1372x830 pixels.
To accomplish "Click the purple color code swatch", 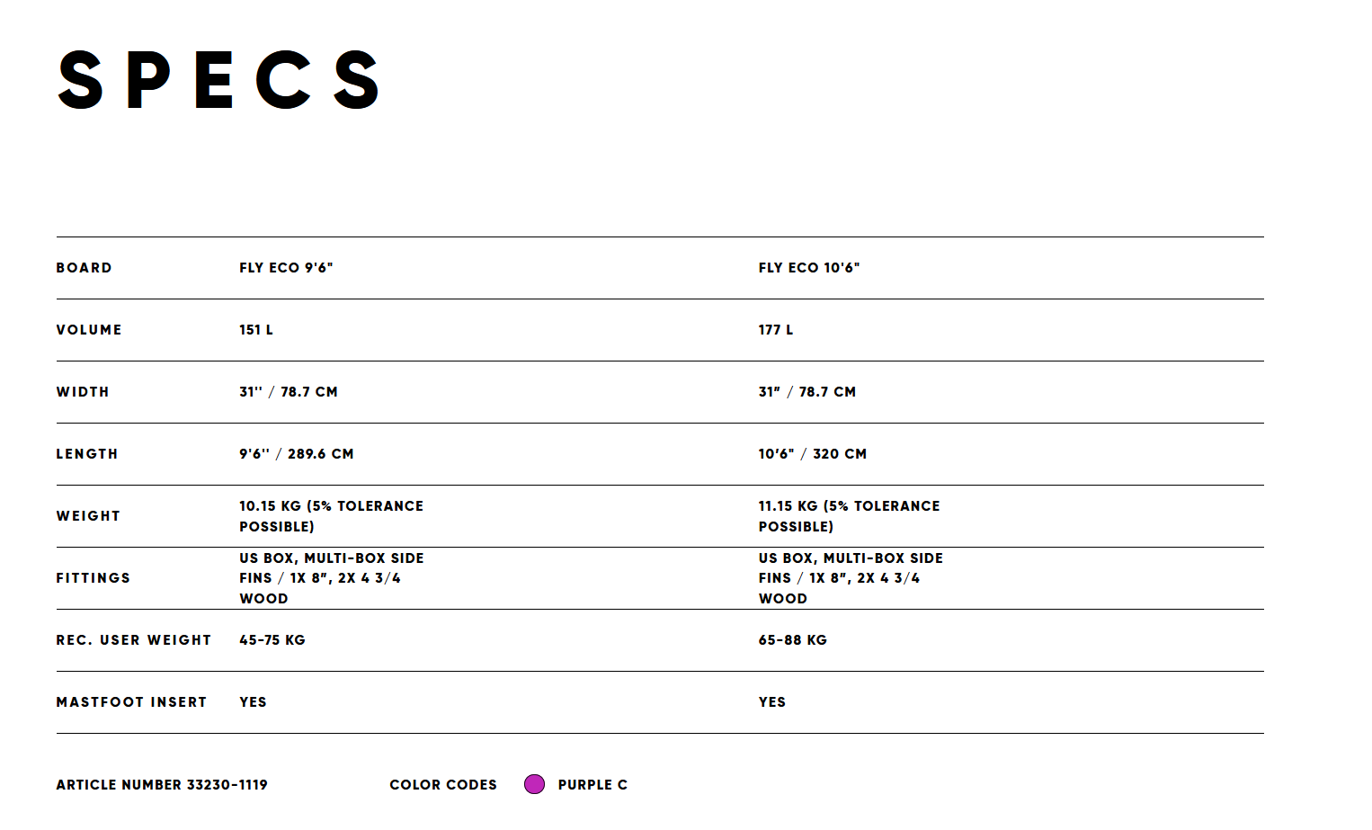I will pyautogui.click(x=534, y=784).
